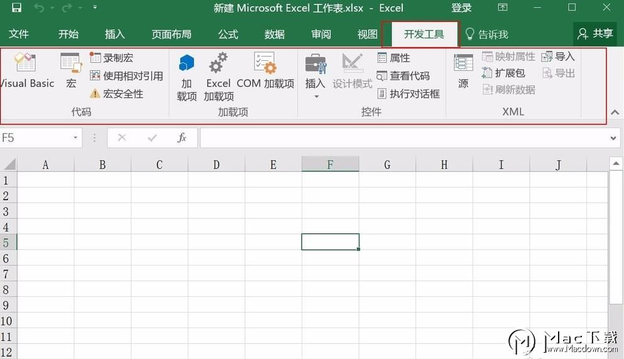Click 刷新数据 refresh data

point(508,90)
